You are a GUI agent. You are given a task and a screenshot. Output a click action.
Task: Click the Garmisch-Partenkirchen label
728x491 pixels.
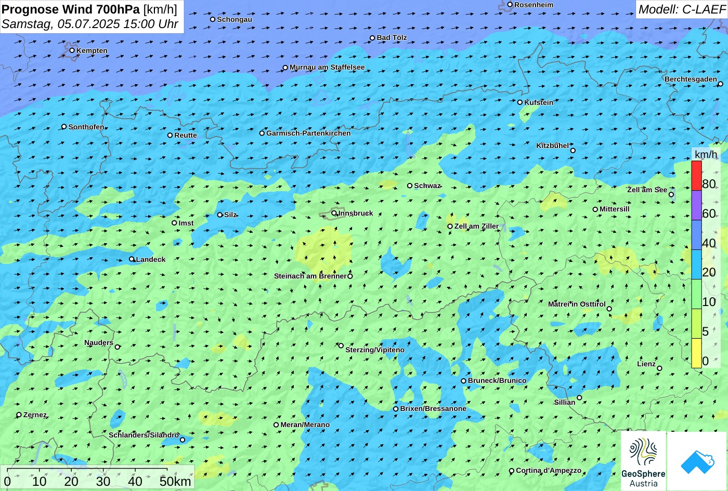click(x=308, y=133)
